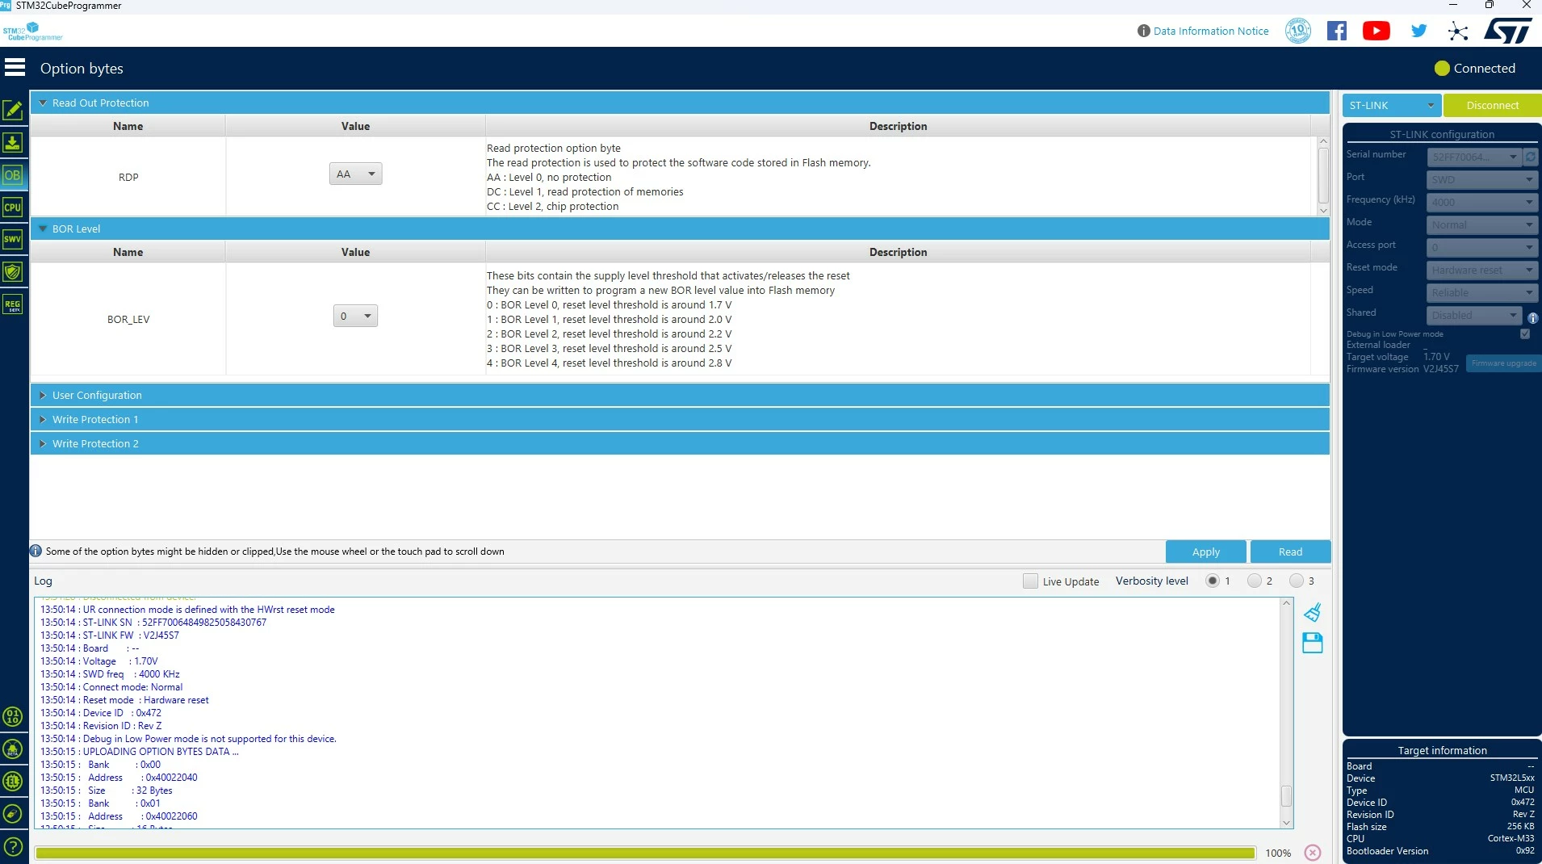
Task: Open the BOR_LEV value dropdown
Action: click(355, 316)
